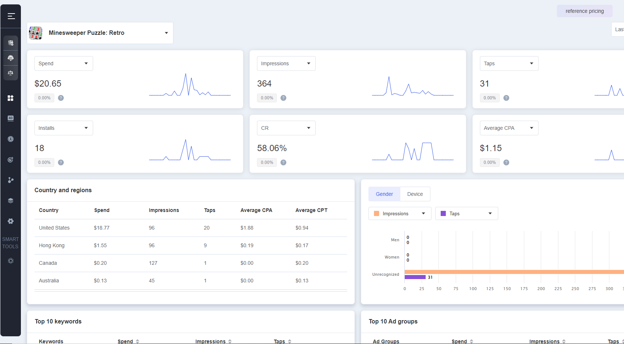Viewport: 624px width, 344px height.
Task: Click the purple Taps color swatch
Action: [x=443, y=213]
